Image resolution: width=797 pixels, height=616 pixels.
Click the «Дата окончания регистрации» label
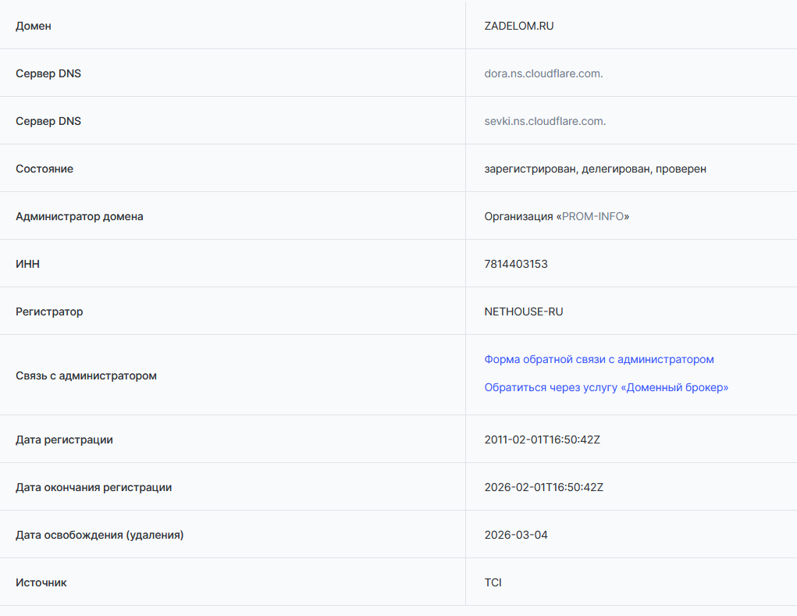tap(94, 487)
